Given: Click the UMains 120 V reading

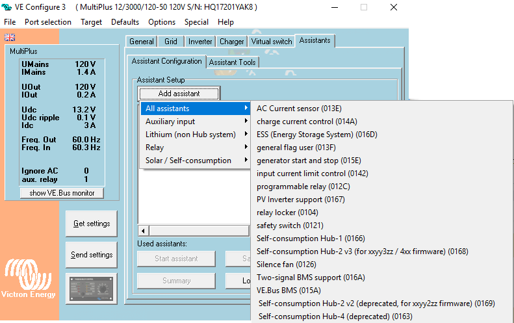Looking at the screenshot, I should [85, 64].
